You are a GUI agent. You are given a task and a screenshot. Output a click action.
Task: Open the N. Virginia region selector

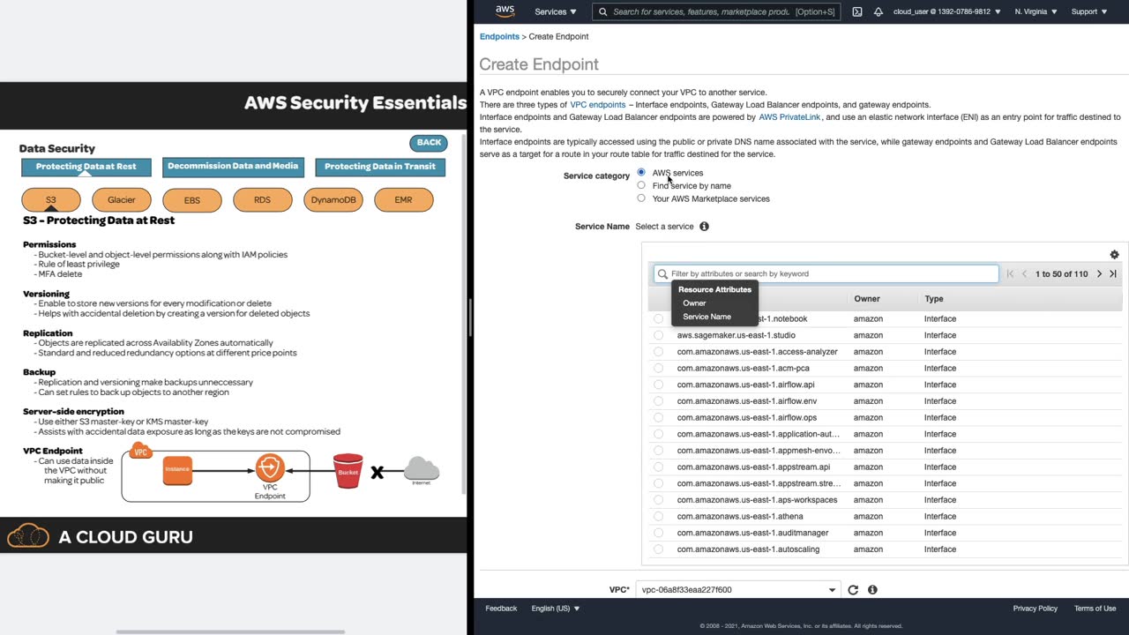click(1036, 11)
